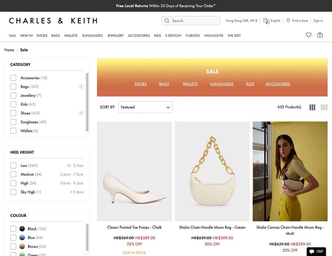The image size is (332, 256).
Task: Switch to three-column grid view
Action: [x=312, y=107]
